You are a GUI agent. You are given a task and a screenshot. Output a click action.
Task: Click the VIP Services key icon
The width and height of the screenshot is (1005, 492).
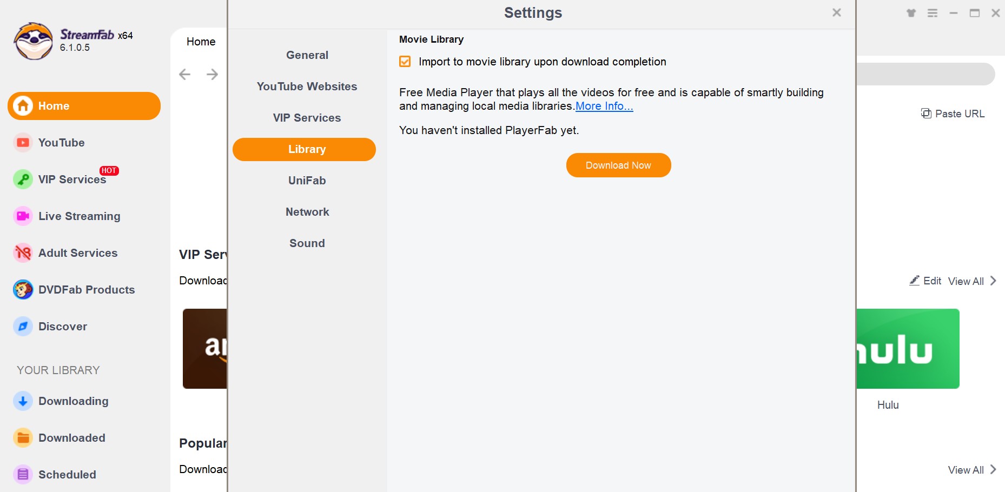(x=23, y=179)
